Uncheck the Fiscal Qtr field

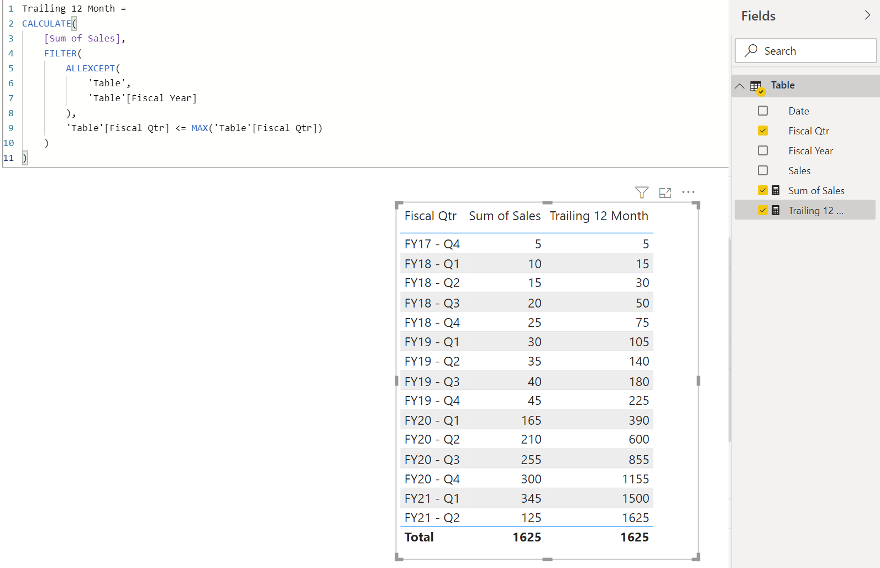coord(763,131)
